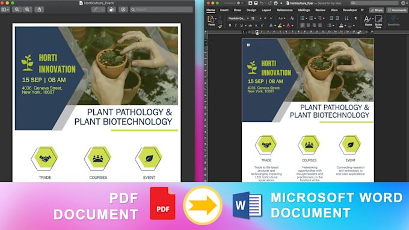This screenshot has height=230, width=409.
Task: Toggle Italic formatting
Action: 236,25
